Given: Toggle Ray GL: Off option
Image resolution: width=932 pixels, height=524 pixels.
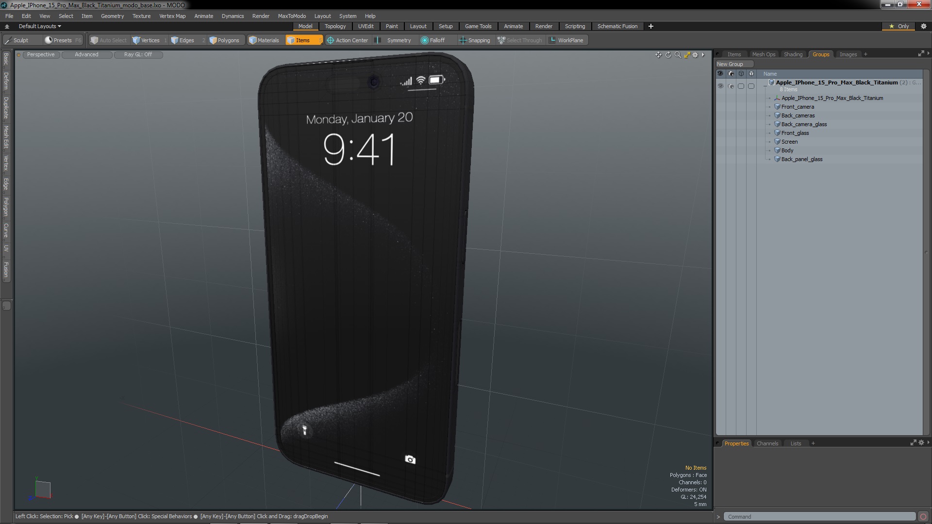Looking at the screenshot, I should click(138, 55).
